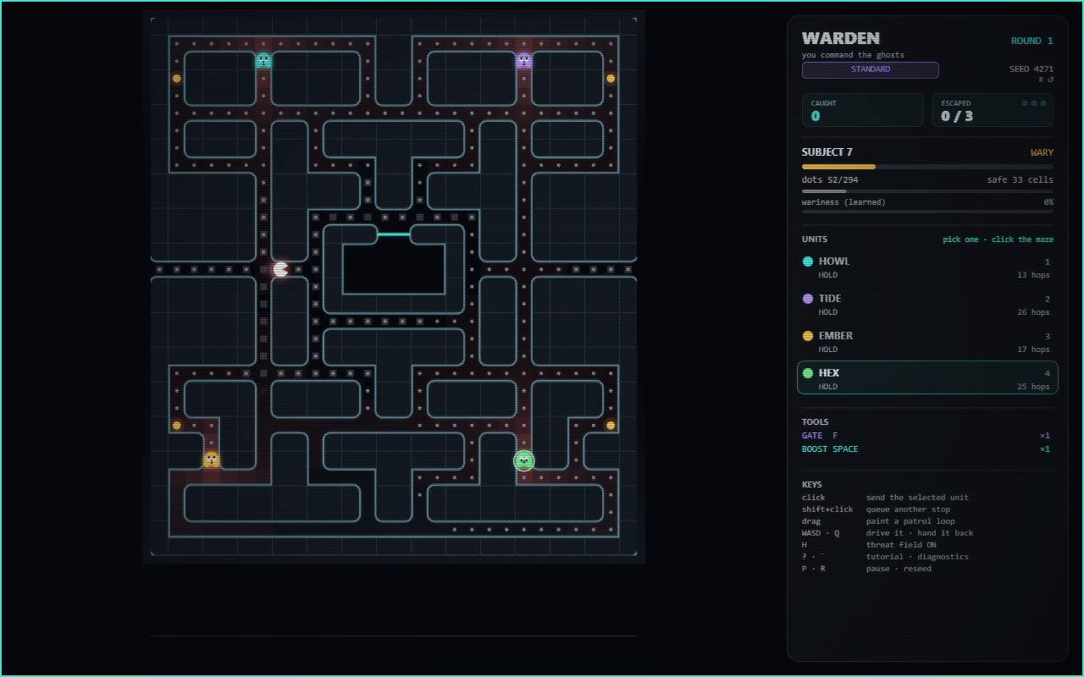Click the '26 hops' value for TIDE
This screenshot has width=1084, height=677.
coord(1033,312)
